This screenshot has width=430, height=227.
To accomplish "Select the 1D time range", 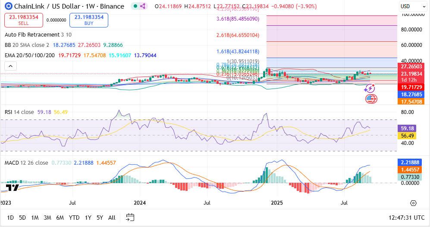I will (10, 218).
